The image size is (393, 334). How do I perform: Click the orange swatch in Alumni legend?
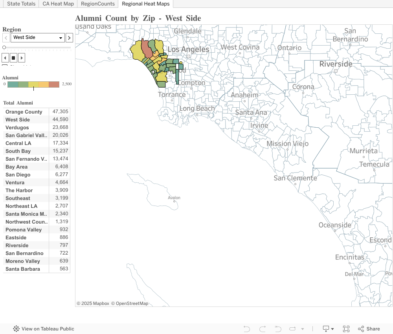click(44, 84)
